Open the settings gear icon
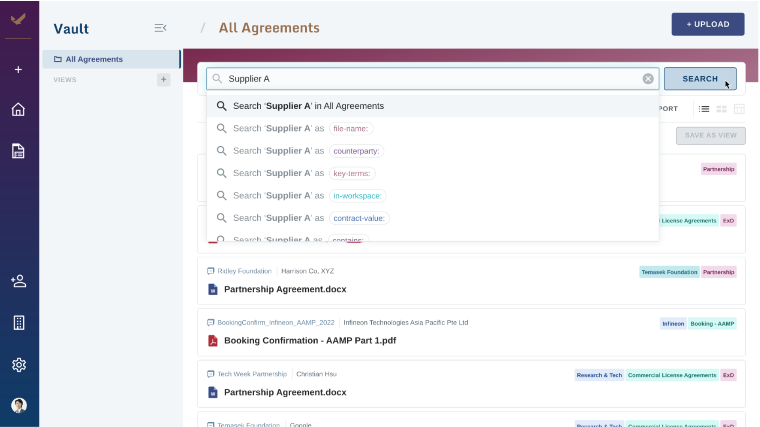Image resolution: width=760 pixels, height=427 pixels. click(19, 365)
